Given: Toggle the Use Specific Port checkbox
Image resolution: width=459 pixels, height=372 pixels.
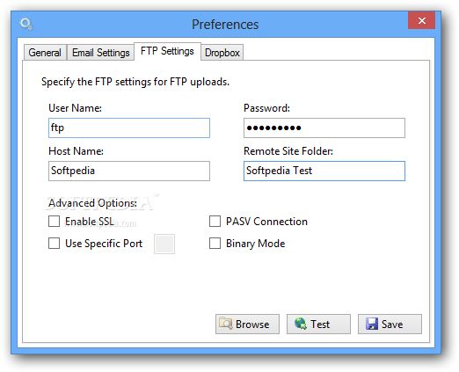Looking at the screenshot, I should click(x=54, y=244).
